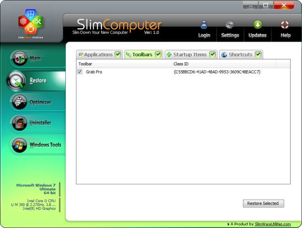Open the SlimWareUtilities.com link
This screenshot has height=228, width=302.
(x=273, y=224)
